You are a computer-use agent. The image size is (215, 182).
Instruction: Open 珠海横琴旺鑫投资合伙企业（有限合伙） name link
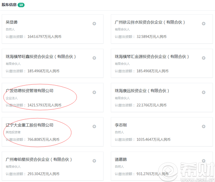[x=41, y=57]
